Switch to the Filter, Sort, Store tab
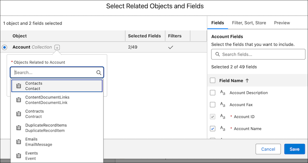308x163 pixels. [x=249, y=23]
